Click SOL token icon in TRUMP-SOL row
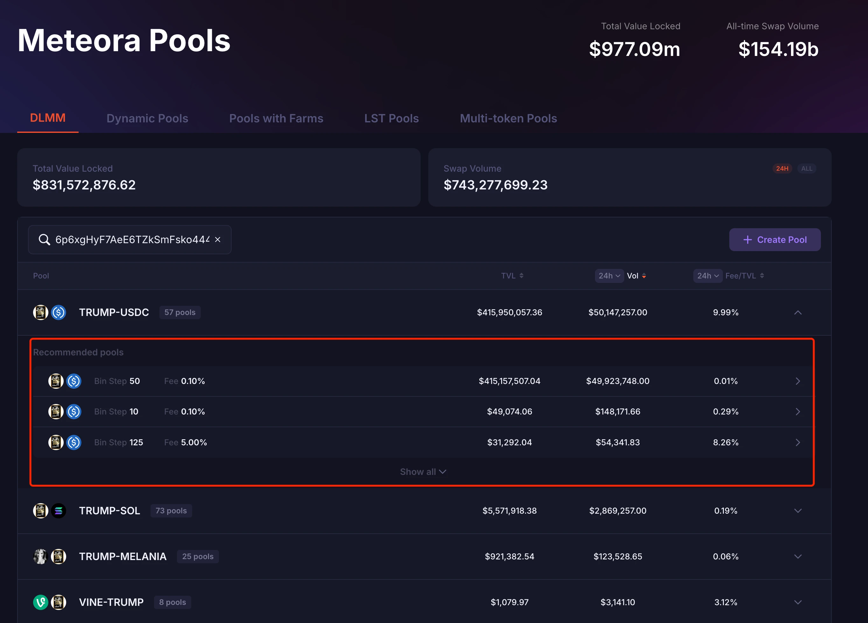Screen dimensions: 868x623 [x=59, y=510]
